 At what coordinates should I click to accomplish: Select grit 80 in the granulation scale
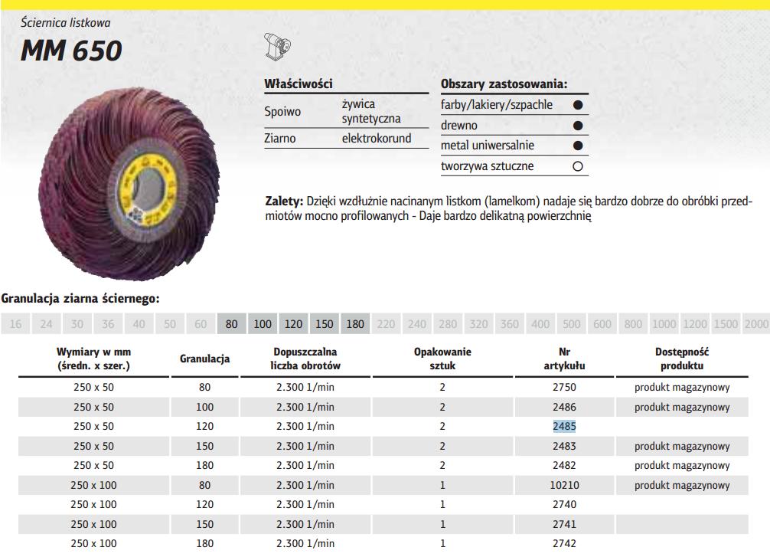(231, 324)
